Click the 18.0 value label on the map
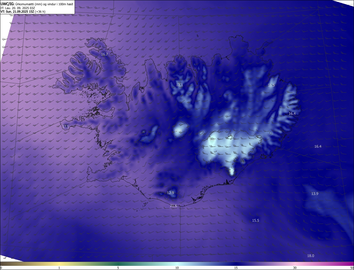 coord(311,256)
